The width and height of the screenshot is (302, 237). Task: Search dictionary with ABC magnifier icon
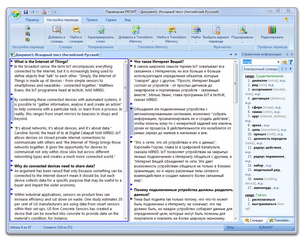coord(284,62)
